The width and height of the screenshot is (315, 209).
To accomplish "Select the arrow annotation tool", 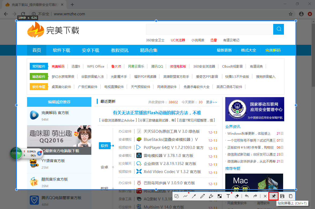I will [x=194, y=196].
